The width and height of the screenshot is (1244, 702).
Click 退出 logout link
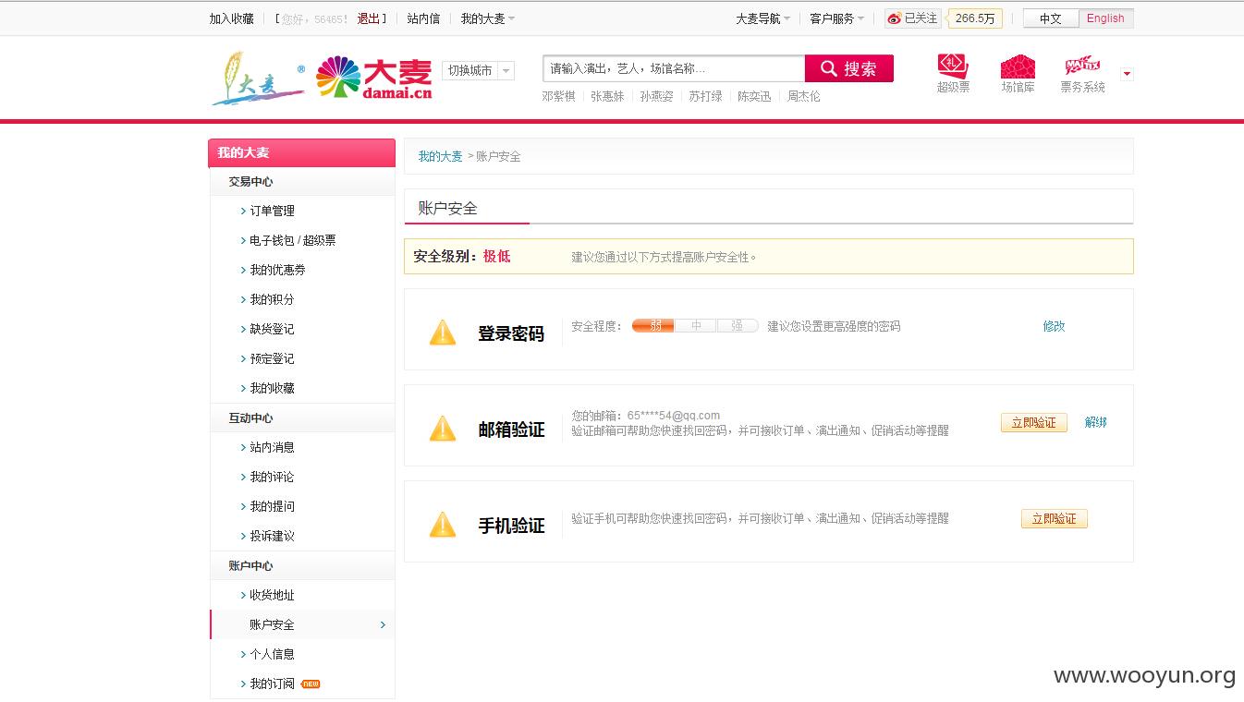(369, 18)
